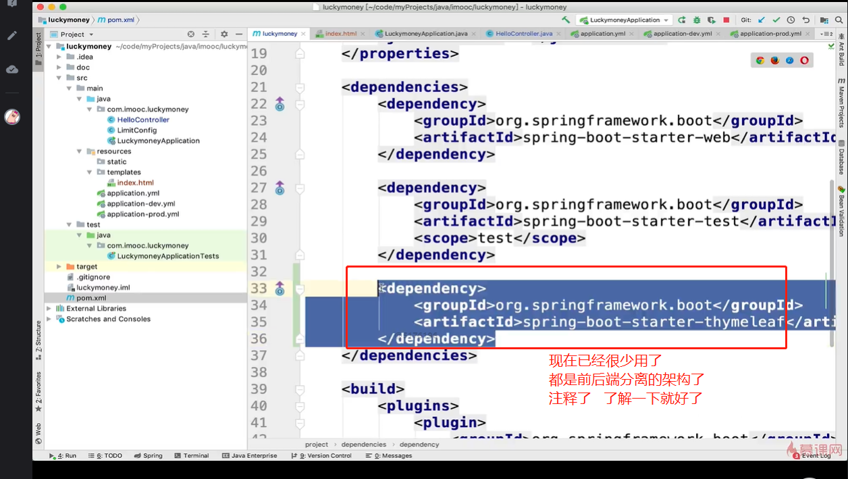Click the Collapse All icon in Project panel
The image size is (848, 479).
point(206,34)
